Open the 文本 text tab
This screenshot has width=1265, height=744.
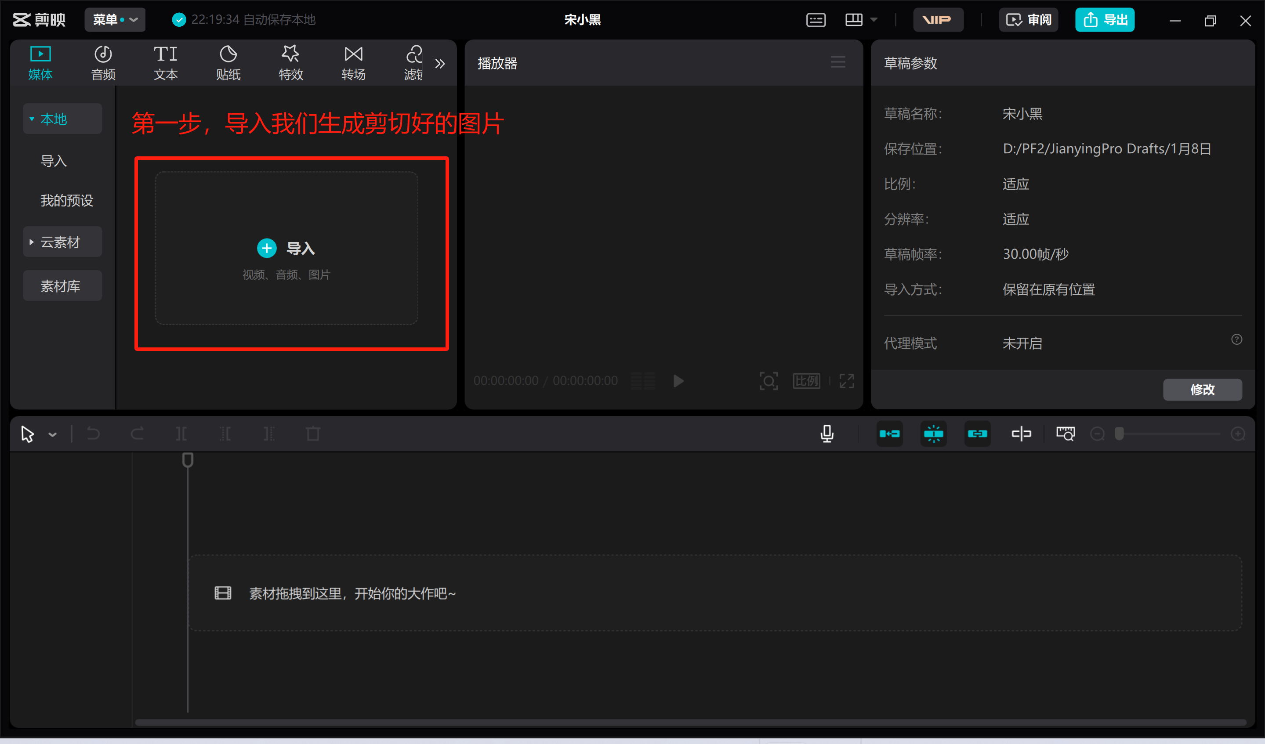[x=166, y=63]
